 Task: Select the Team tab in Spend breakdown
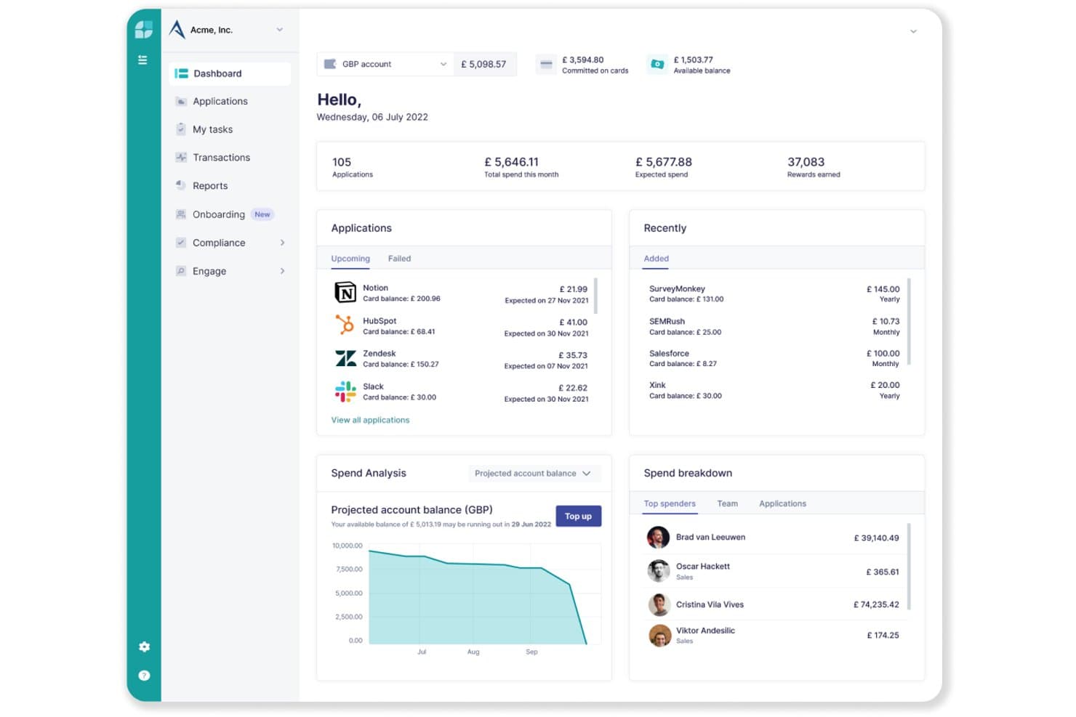727,503
